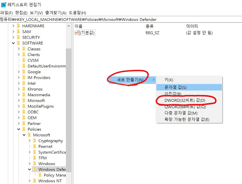Expand Microsoft key under SOFTWARE
Viewport: 242px width, 184px height.
click(x=19, y=100)
